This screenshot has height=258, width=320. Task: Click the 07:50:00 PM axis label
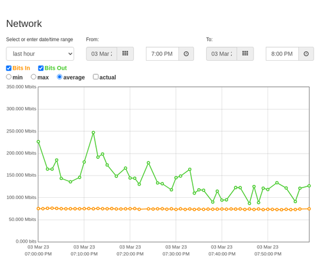tap(268, 254)
